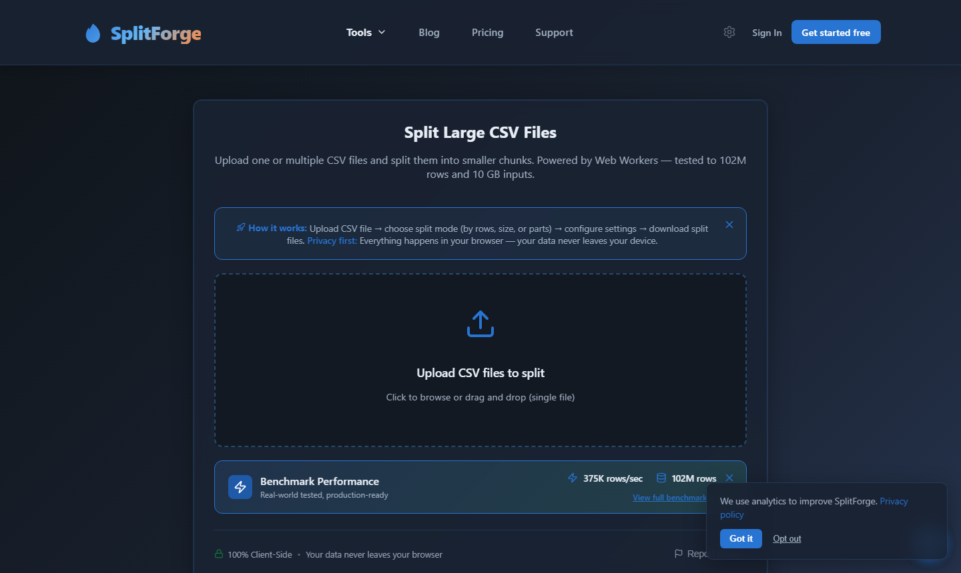Click the 'Privacy first:' text
961x573 pixels.
click(x=332, y=241)
